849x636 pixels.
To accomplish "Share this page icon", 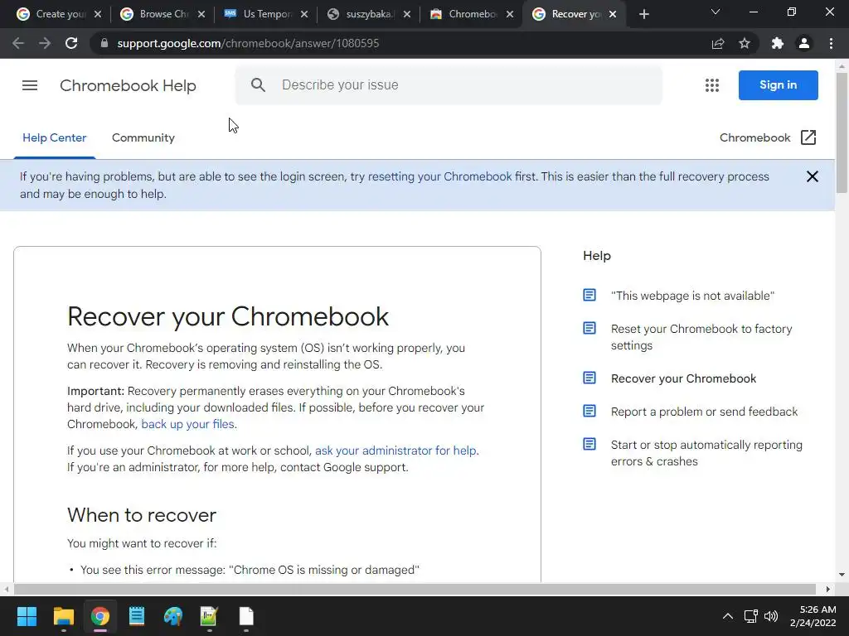I will point(718,43).
